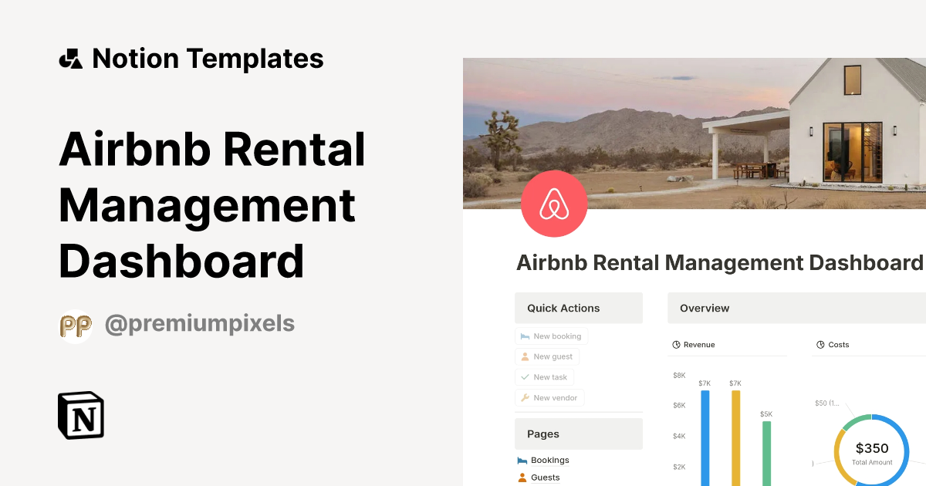Screen dimensions: 926x486
Task: Click the PP avatar of premiumpixels
Action: coord(75,324)
